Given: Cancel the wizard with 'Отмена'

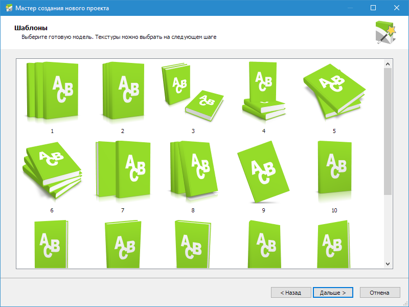Looking at the screenshot, I should (380, 293).
